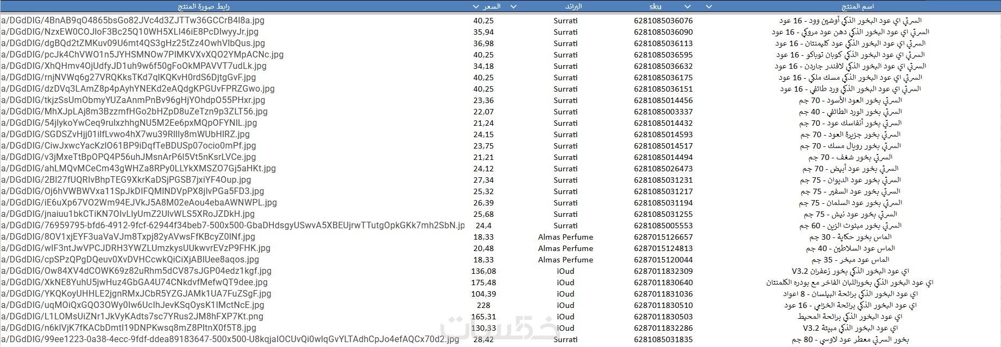Screen dimensions: 1001x347
Task: Select Surrati brand in row 6281085014593
Action: [565, 134]
